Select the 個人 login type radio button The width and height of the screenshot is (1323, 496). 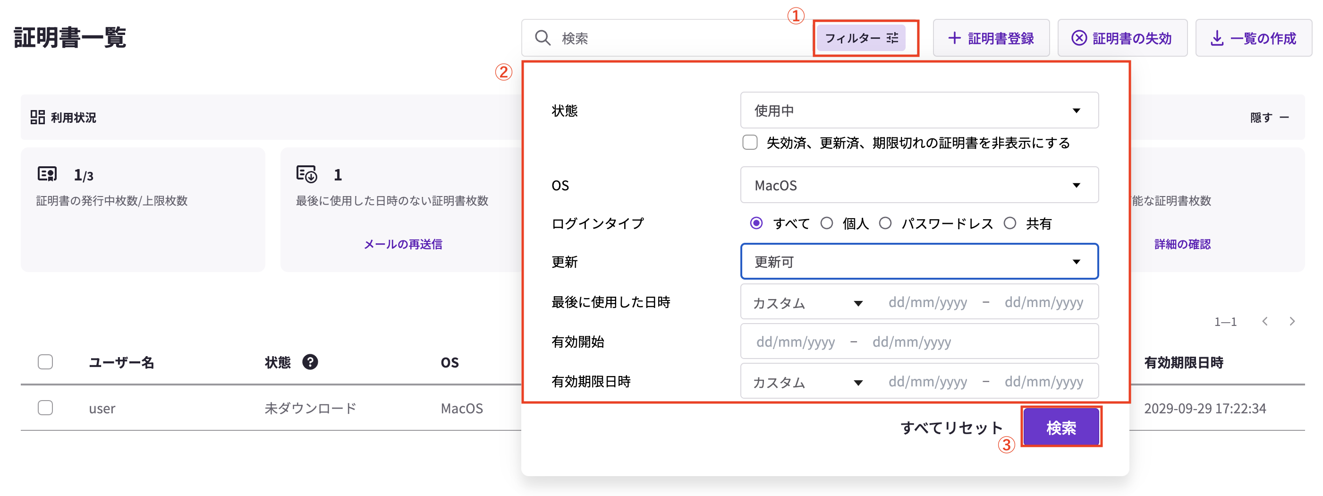click(827, 222)
